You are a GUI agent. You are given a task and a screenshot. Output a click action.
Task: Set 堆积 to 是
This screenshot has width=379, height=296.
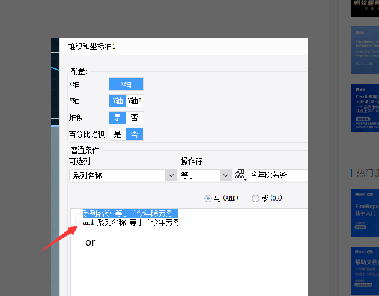coord(118,118)
